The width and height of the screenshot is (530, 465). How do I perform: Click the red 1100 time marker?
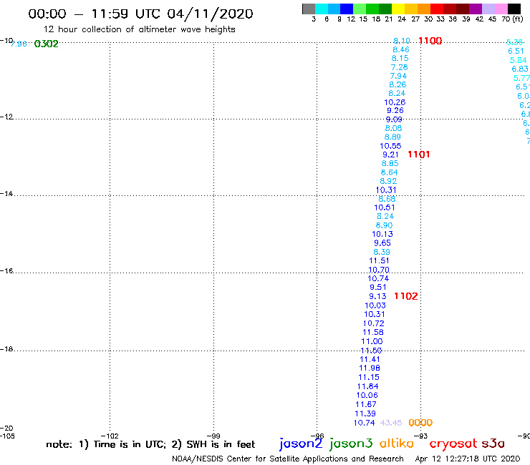pyautogui.click(x=430, y=41)
